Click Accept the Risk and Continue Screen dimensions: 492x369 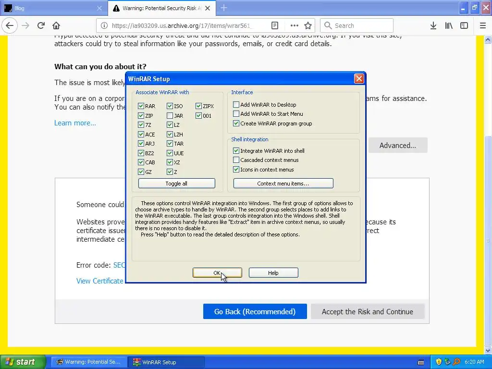(x=368, y=311)
